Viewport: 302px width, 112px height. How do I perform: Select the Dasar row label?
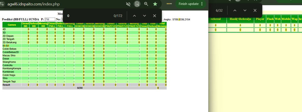pos(6,59)
